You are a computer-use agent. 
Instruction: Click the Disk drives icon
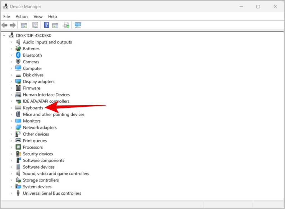click(18, 75)
